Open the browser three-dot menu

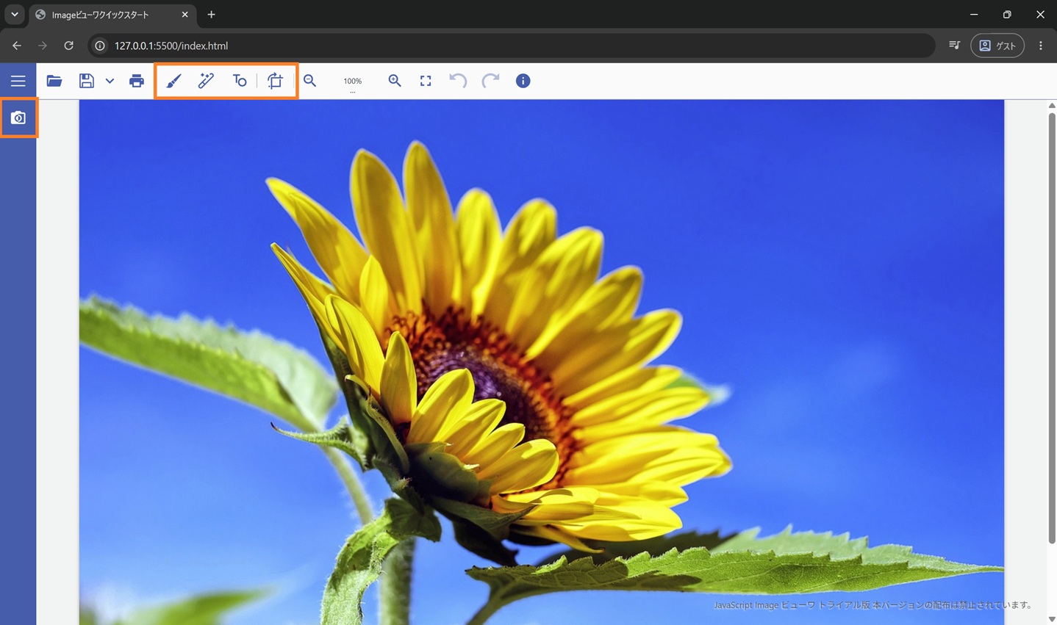pos(1041,46)
